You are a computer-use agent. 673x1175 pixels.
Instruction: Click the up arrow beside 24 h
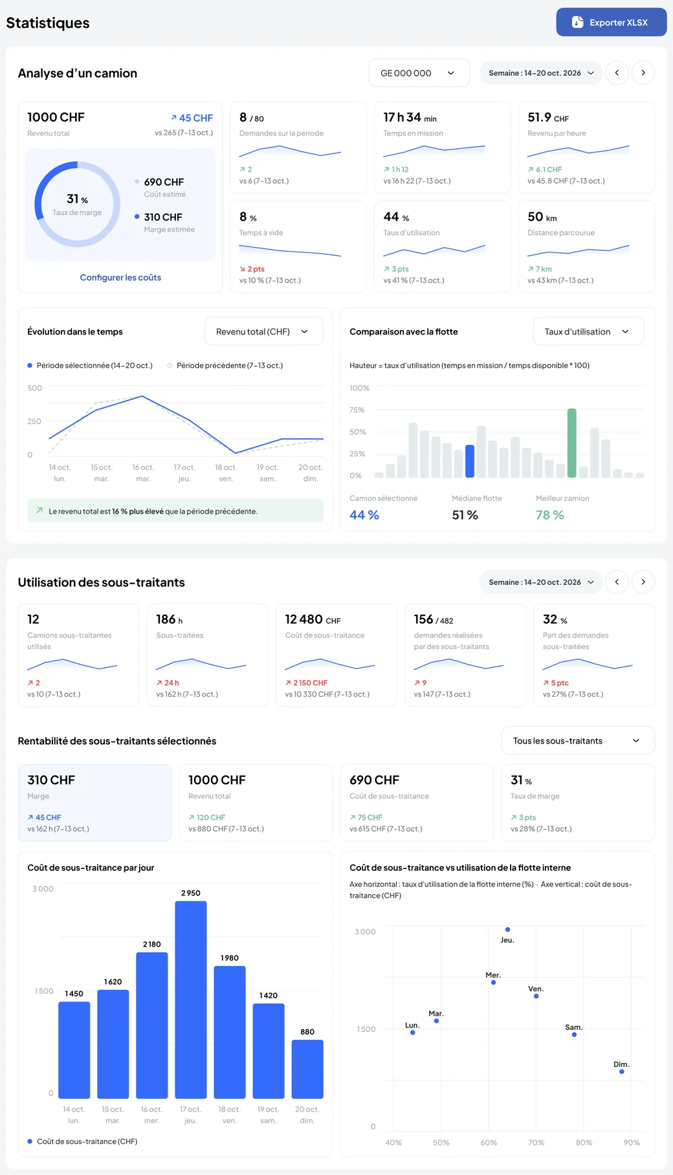[x=159, y=683]
